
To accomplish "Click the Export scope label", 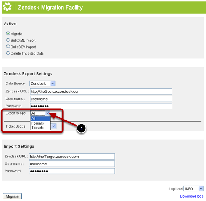I will pyautogui.click(x=16, y=113).
